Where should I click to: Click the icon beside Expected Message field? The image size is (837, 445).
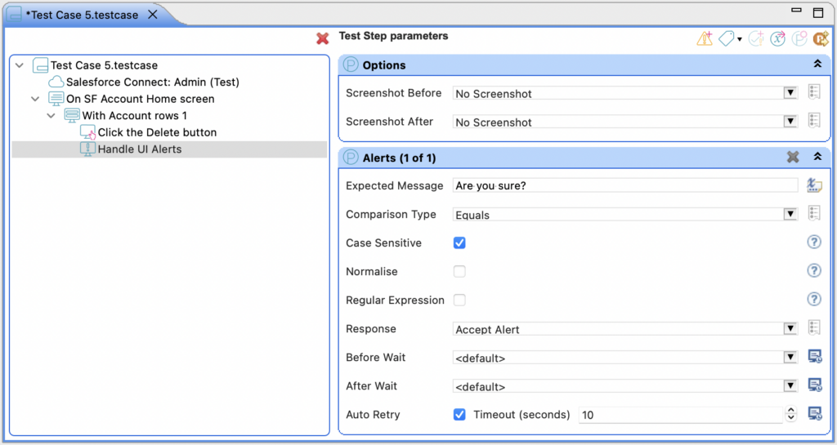(814, 185)
